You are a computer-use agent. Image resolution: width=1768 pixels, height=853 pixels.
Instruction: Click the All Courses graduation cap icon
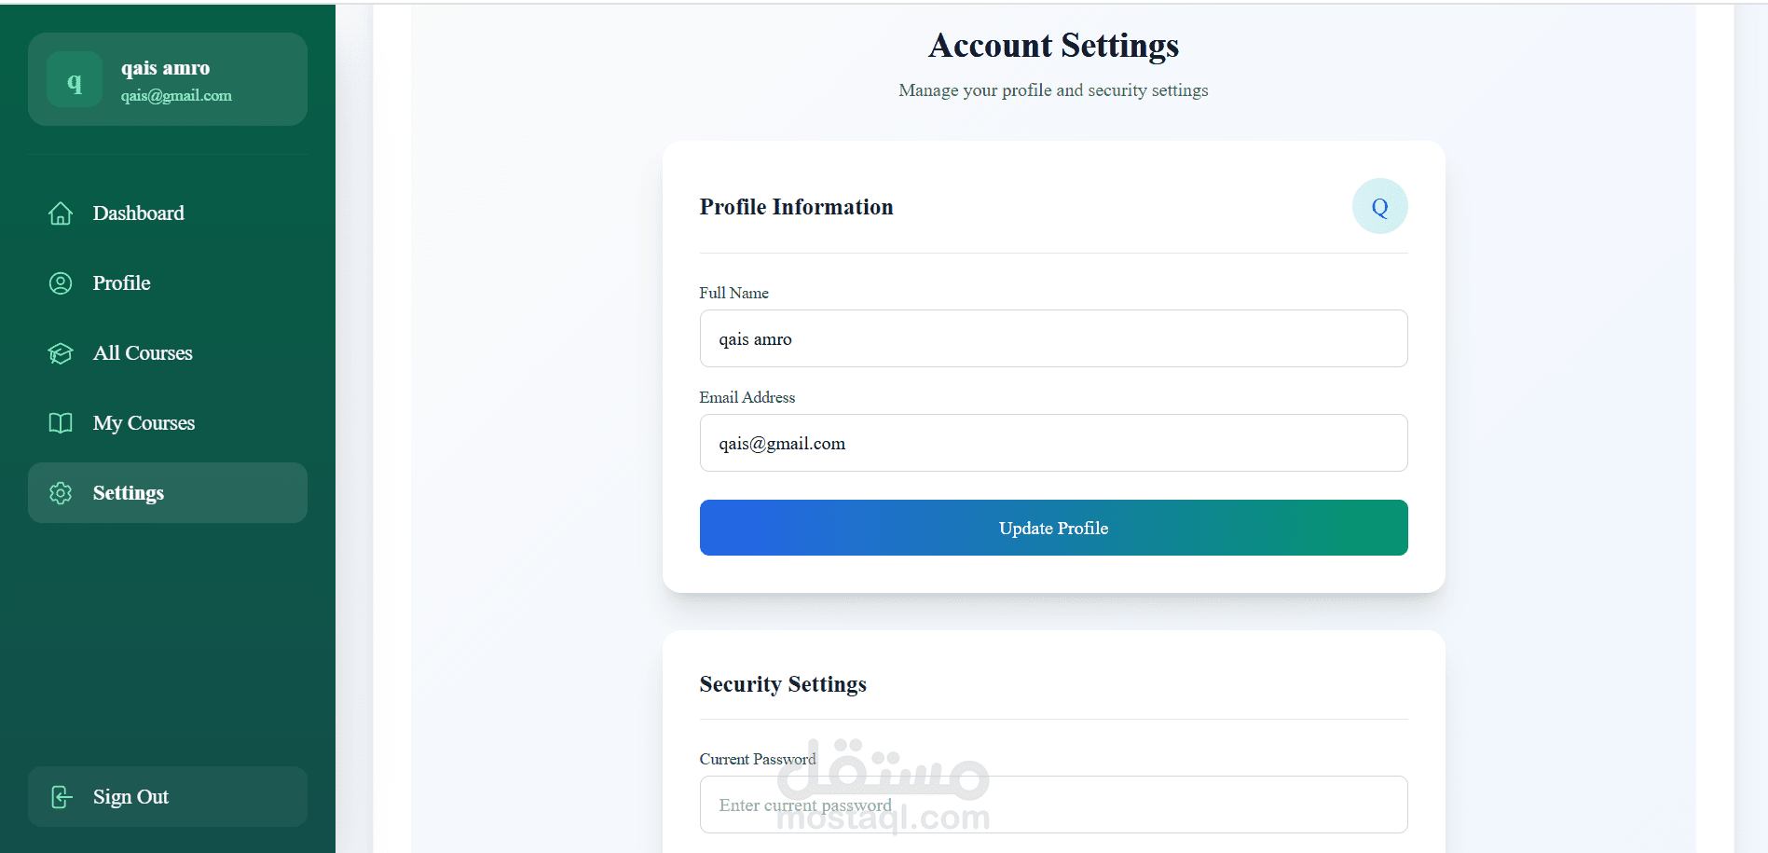(61, 353)
